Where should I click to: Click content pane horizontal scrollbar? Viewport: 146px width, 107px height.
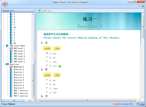87,100
